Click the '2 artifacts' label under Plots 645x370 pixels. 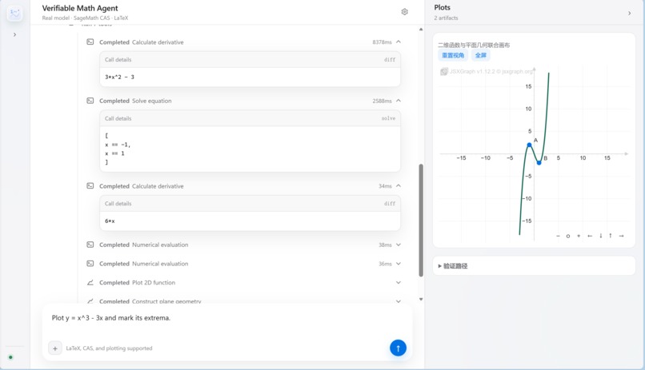[x=446, y=18]
